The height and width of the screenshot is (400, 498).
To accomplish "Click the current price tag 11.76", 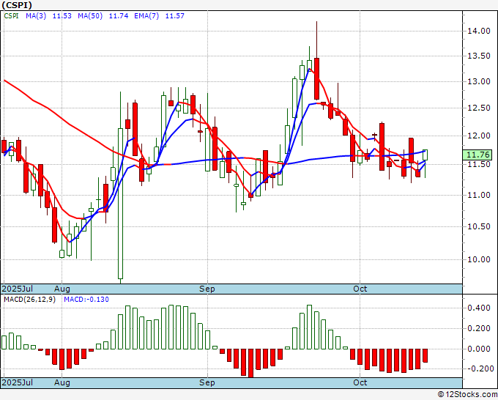I will [x=478, y=155].
